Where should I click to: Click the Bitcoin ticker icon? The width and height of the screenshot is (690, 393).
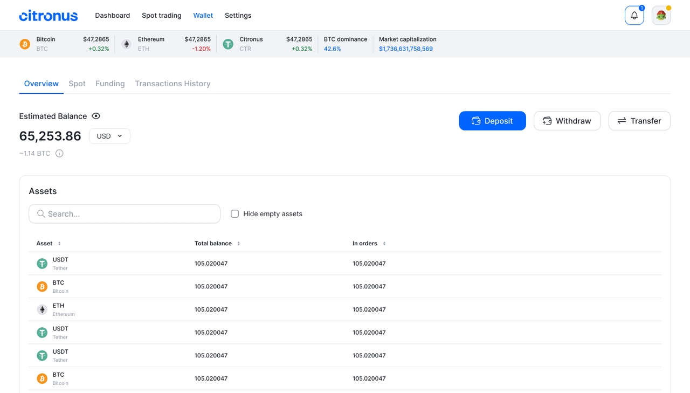(x=25, y=44)
